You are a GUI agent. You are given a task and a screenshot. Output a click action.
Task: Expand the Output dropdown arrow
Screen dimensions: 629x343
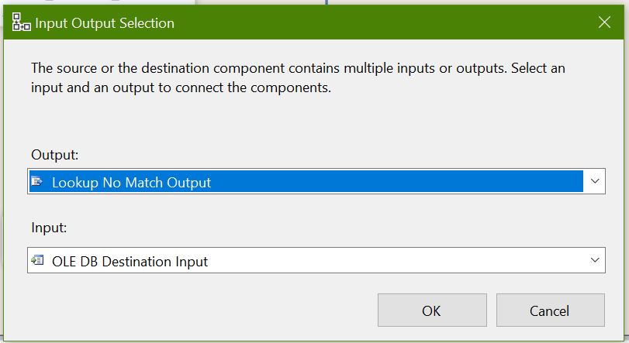coord(595,181)
